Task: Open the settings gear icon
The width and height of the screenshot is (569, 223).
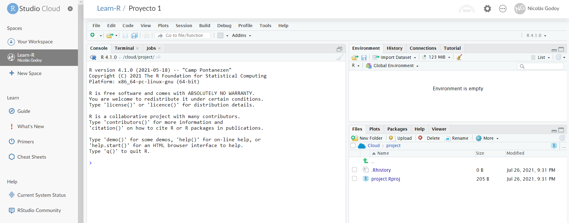Action: tap(487, 9)
